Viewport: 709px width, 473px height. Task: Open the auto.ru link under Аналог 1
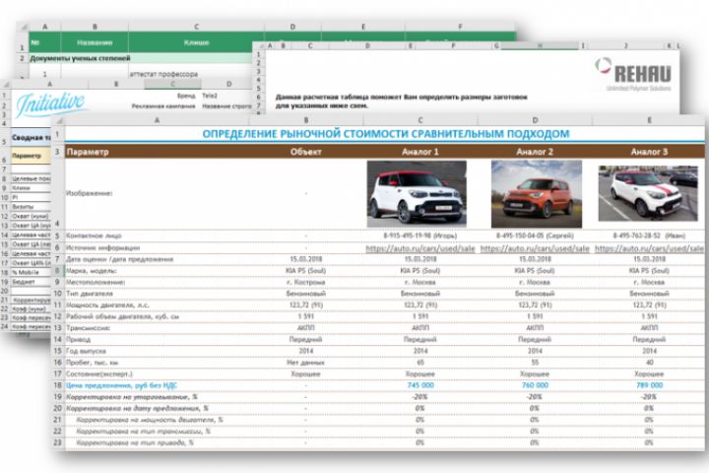pos(420,248)
